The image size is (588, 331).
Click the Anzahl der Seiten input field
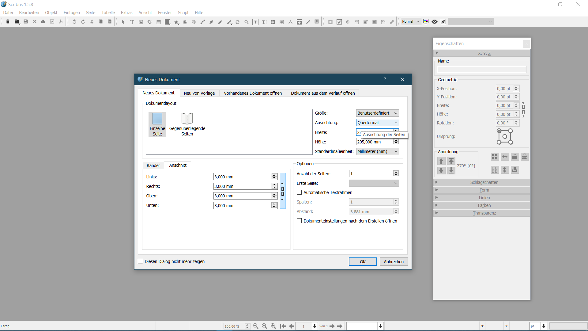(371, 174)
